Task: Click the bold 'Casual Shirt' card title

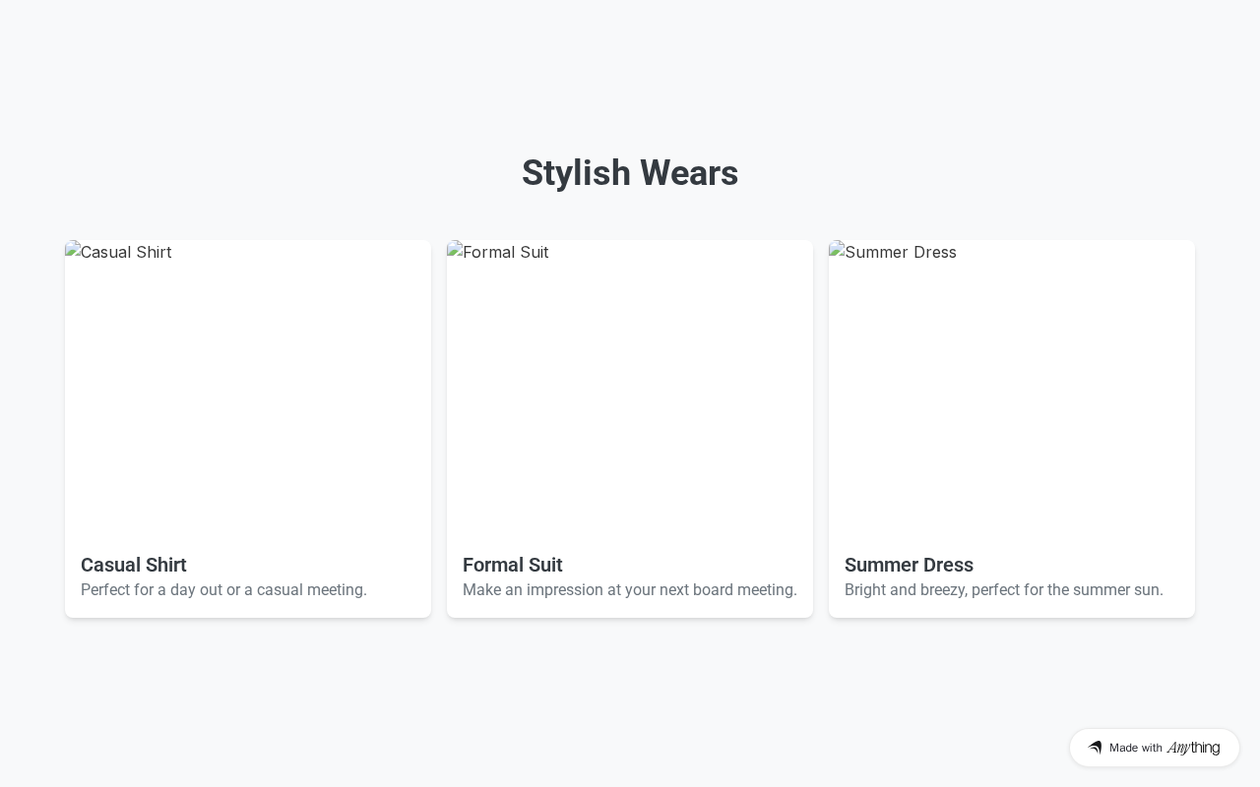Action: [134, 565]
